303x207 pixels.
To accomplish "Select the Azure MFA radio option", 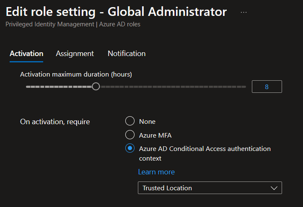I will click(x=130, y=135).
